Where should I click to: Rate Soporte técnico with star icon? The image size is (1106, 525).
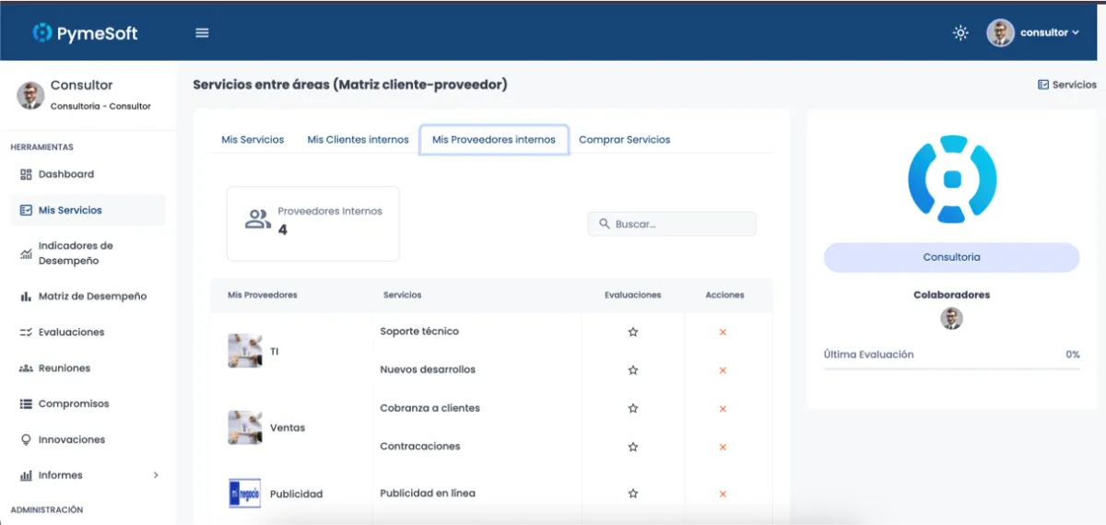[633, 332]
